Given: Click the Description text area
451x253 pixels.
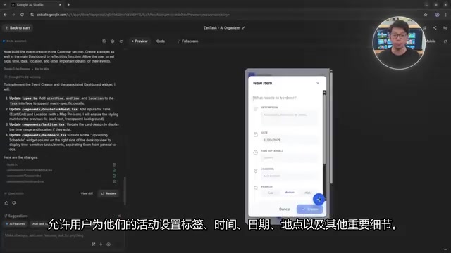Looking at the screenshot, I should tap(289, 118).
